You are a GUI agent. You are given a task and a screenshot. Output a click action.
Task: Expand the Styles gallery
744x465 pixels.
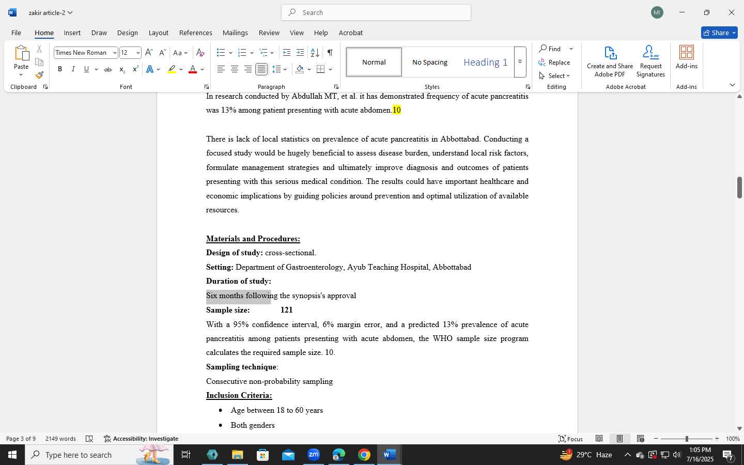(520, 62)
